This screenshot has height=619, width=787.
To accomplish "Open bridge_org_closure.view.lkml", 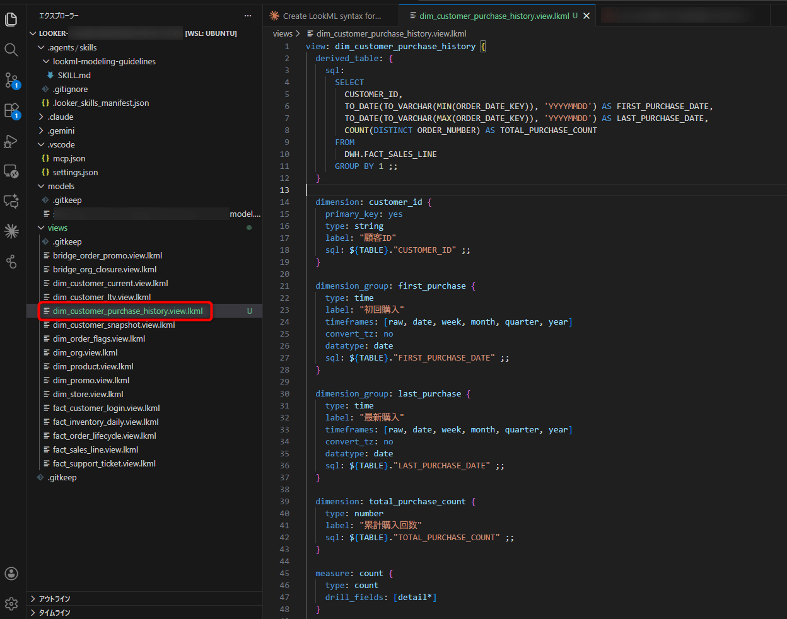I will point(144,269).
